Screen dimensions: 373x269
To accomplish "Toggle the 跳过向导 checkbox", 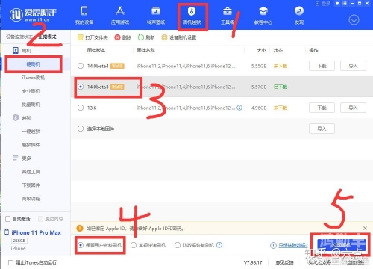I will pos(41,219).
